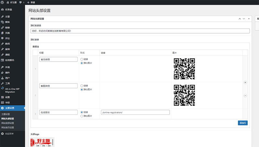Select 链接 radio for 官方微信 row
The width and height of the screenshot is (259, 147).
pos(82,59)
